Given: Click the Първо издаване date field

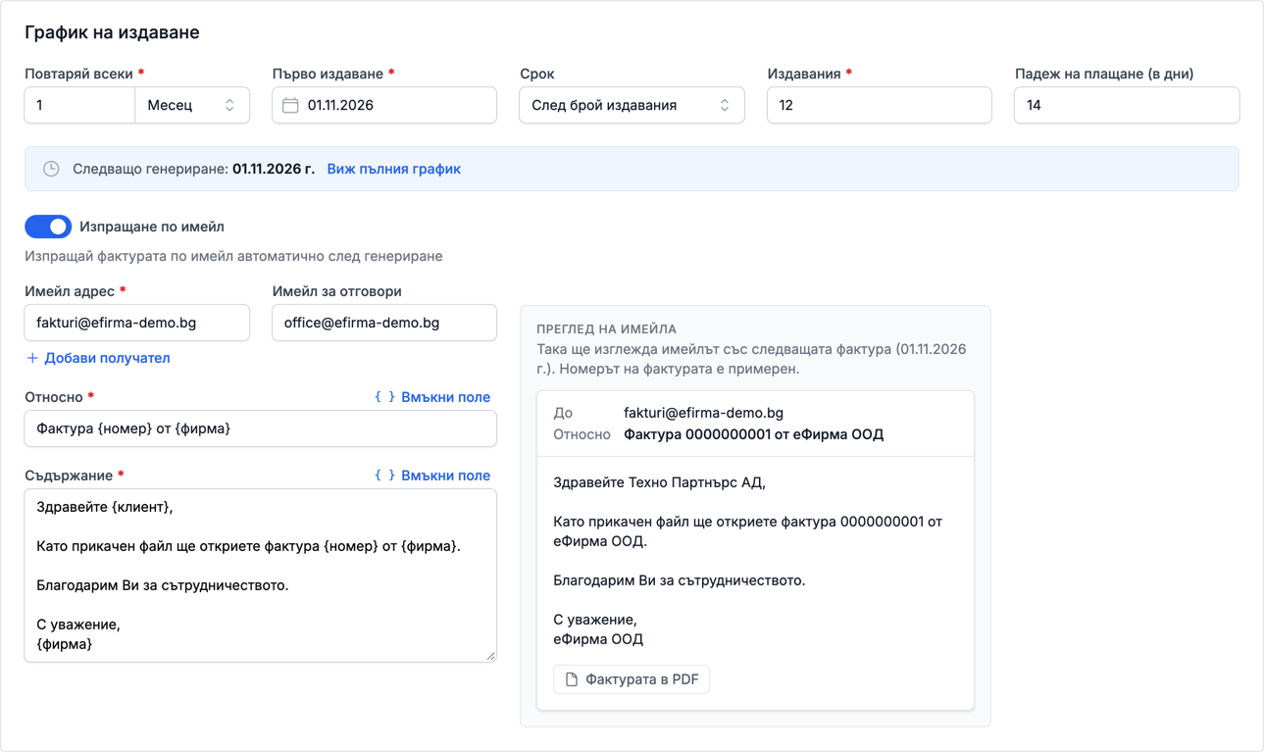Looking at the screenshot, I should click(x=384, y=105).
